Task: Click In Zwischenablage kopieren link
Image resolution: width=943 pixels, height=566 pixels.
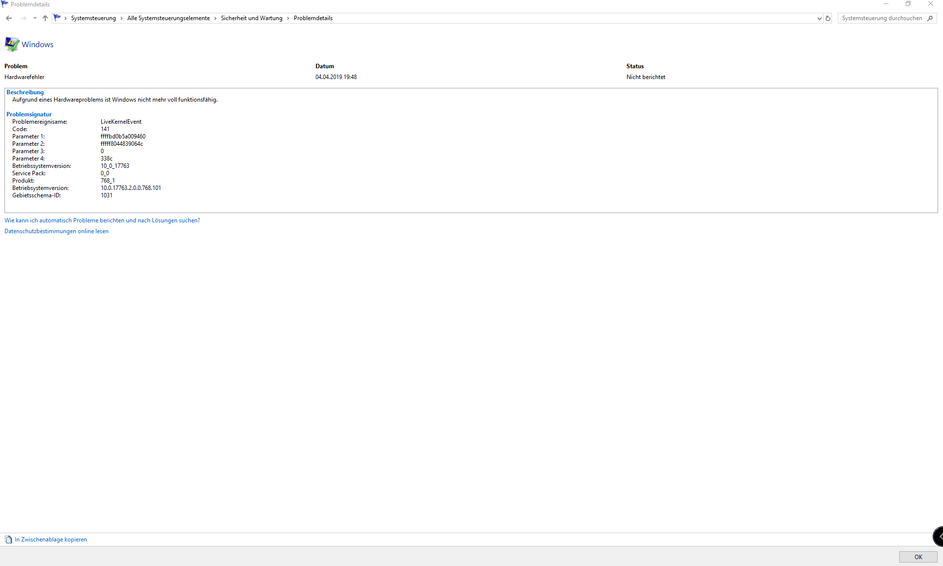Action: [51, 539]
